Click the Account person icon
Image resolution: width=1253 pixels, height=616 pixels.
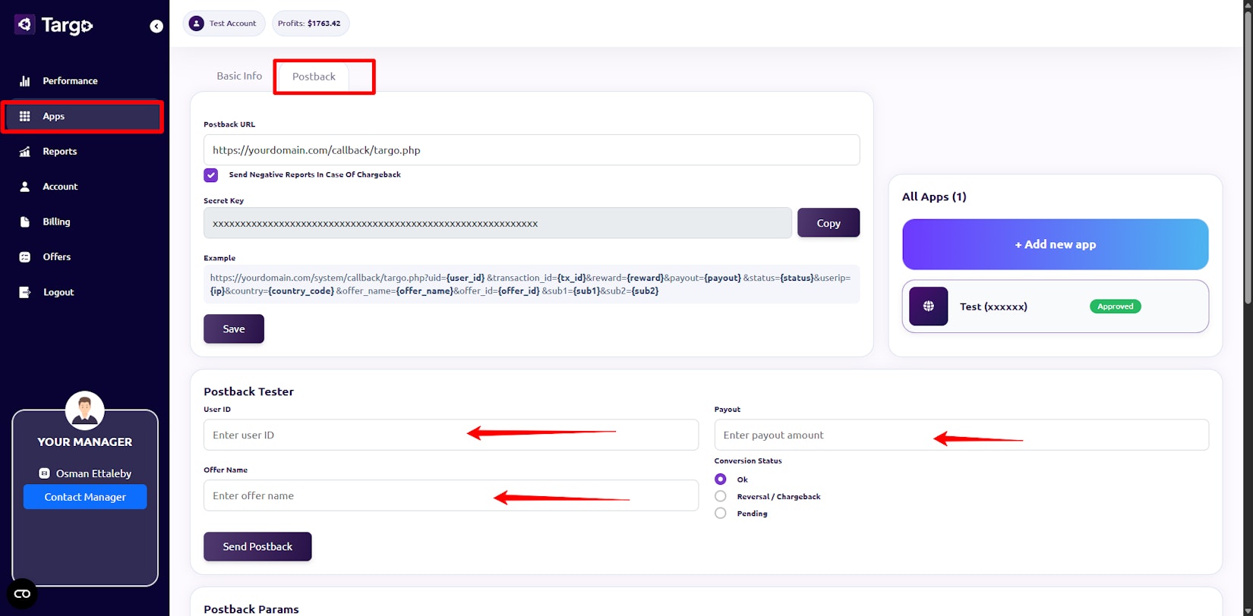tap(25, 187)
